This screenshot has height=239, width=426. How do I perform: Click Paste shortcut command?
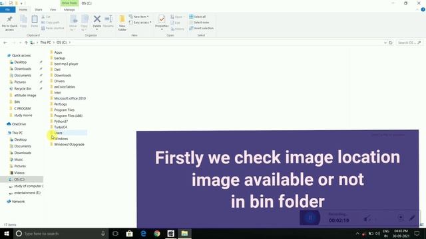coord(53,28)
